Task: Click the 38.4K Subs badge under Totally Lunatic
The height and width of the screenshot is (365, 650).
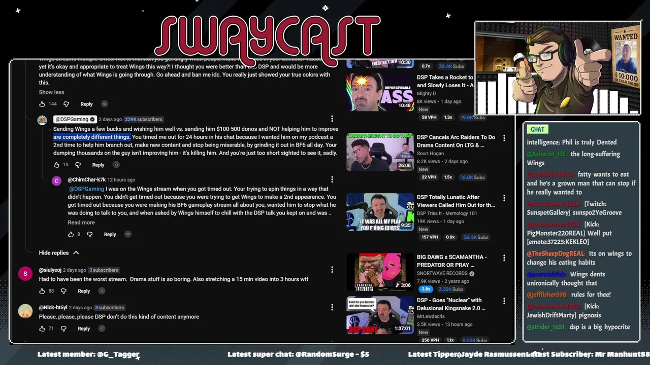Action: click(475, 237)
